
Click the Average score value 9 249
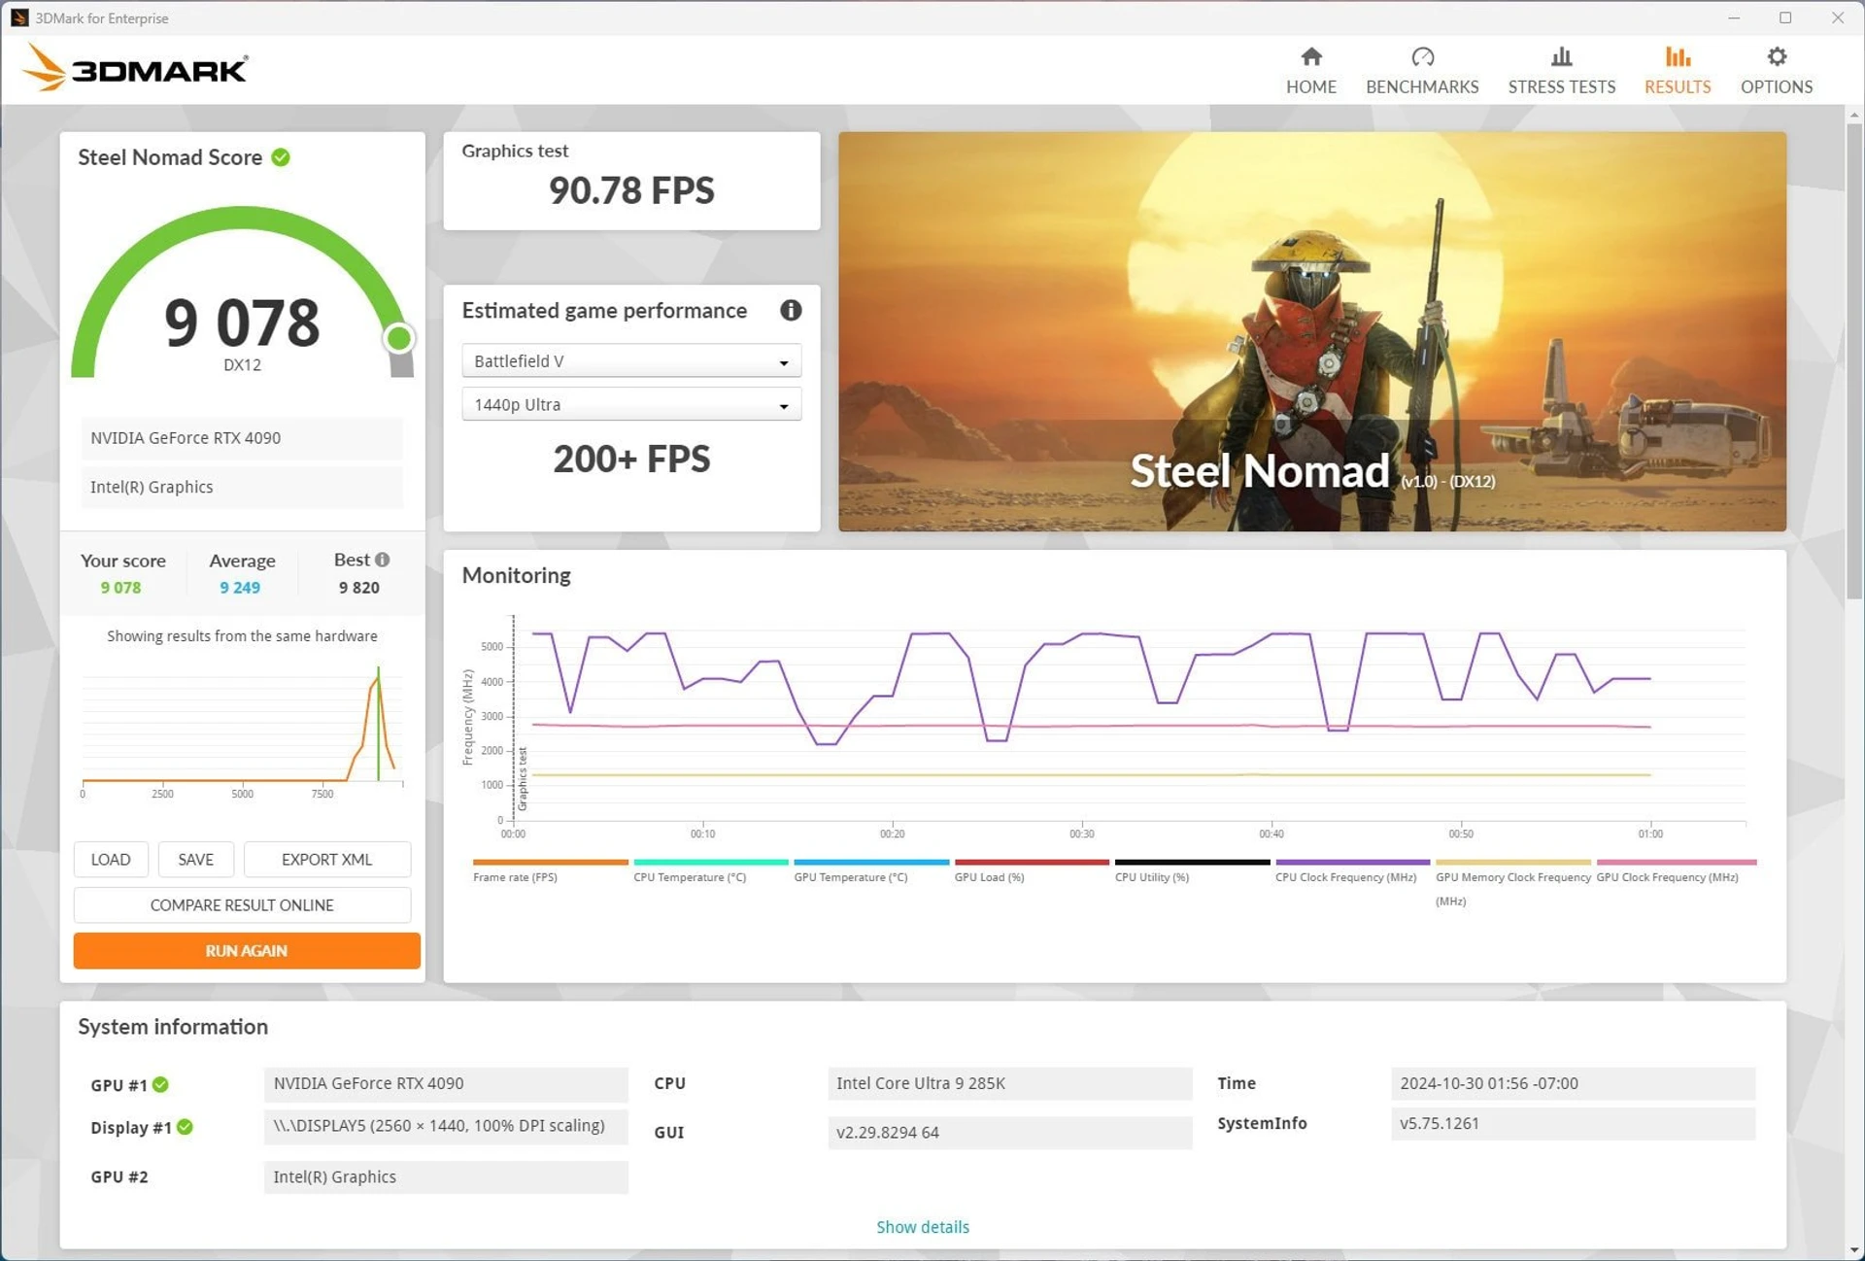[x=239, y=588]
